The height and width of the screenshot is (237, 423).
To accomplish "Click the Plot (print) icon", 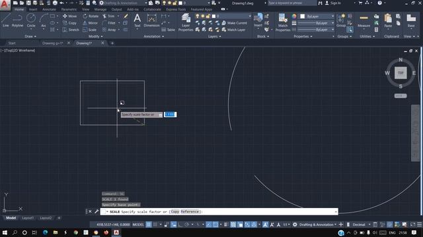I will (55, 3).
